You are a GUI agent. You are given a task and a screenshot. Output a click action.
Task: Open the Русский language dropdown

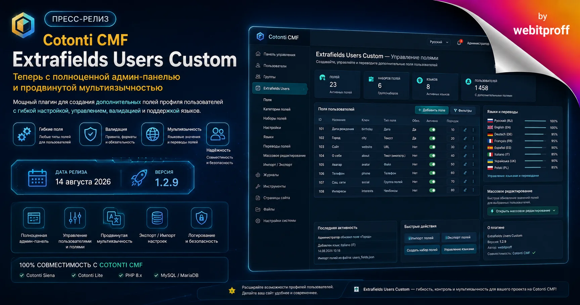pyautogui.click(x=439, y=42)
